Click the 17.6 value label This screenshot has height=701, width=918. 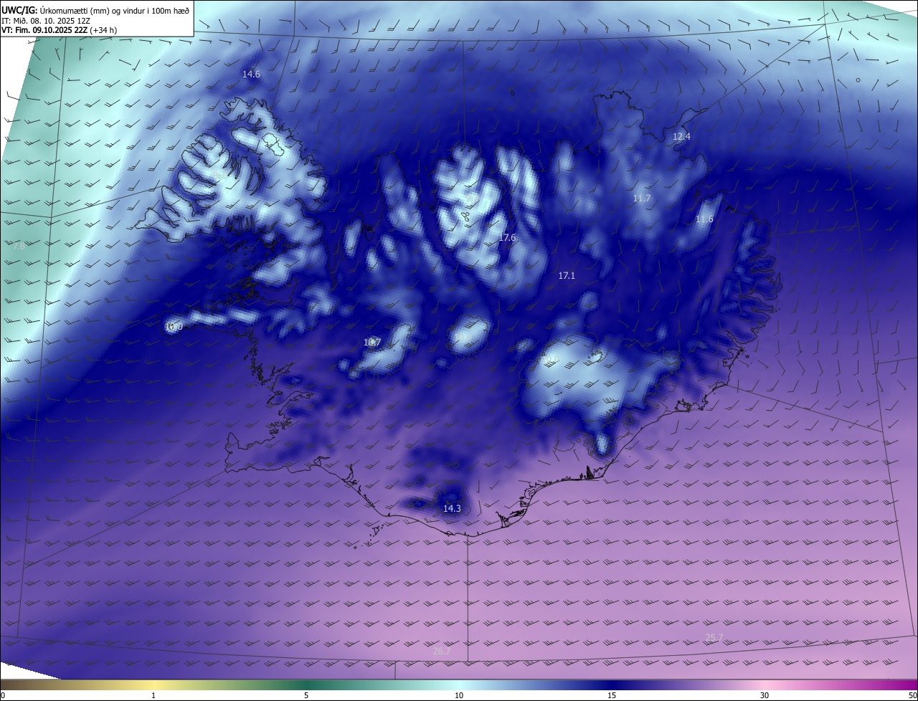pos(507,237)
